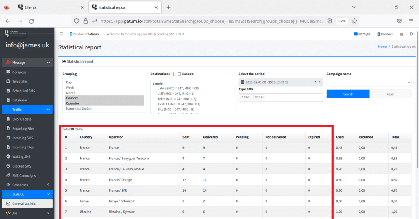Open Incoming Files
Viewport: 419px width, 219px height.
(x=23, y=147)
